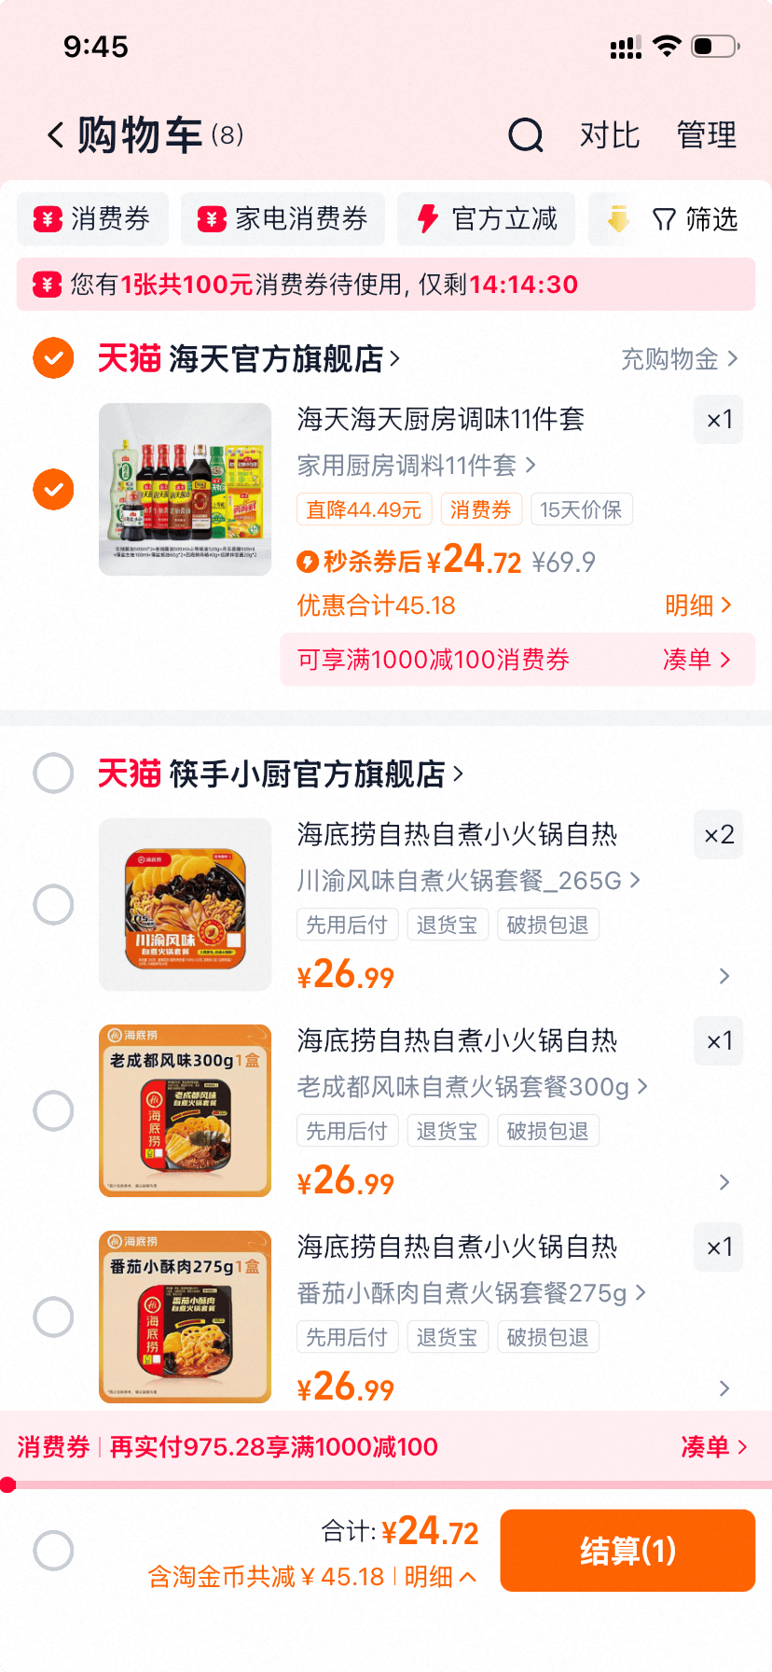The height and width of the screenshot is (1672, 772).
Task: Open the 管理 menu
Action: pos(706,135)
